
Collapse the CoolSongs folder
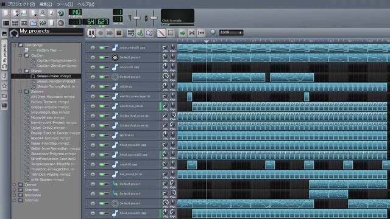coord(15,45)
